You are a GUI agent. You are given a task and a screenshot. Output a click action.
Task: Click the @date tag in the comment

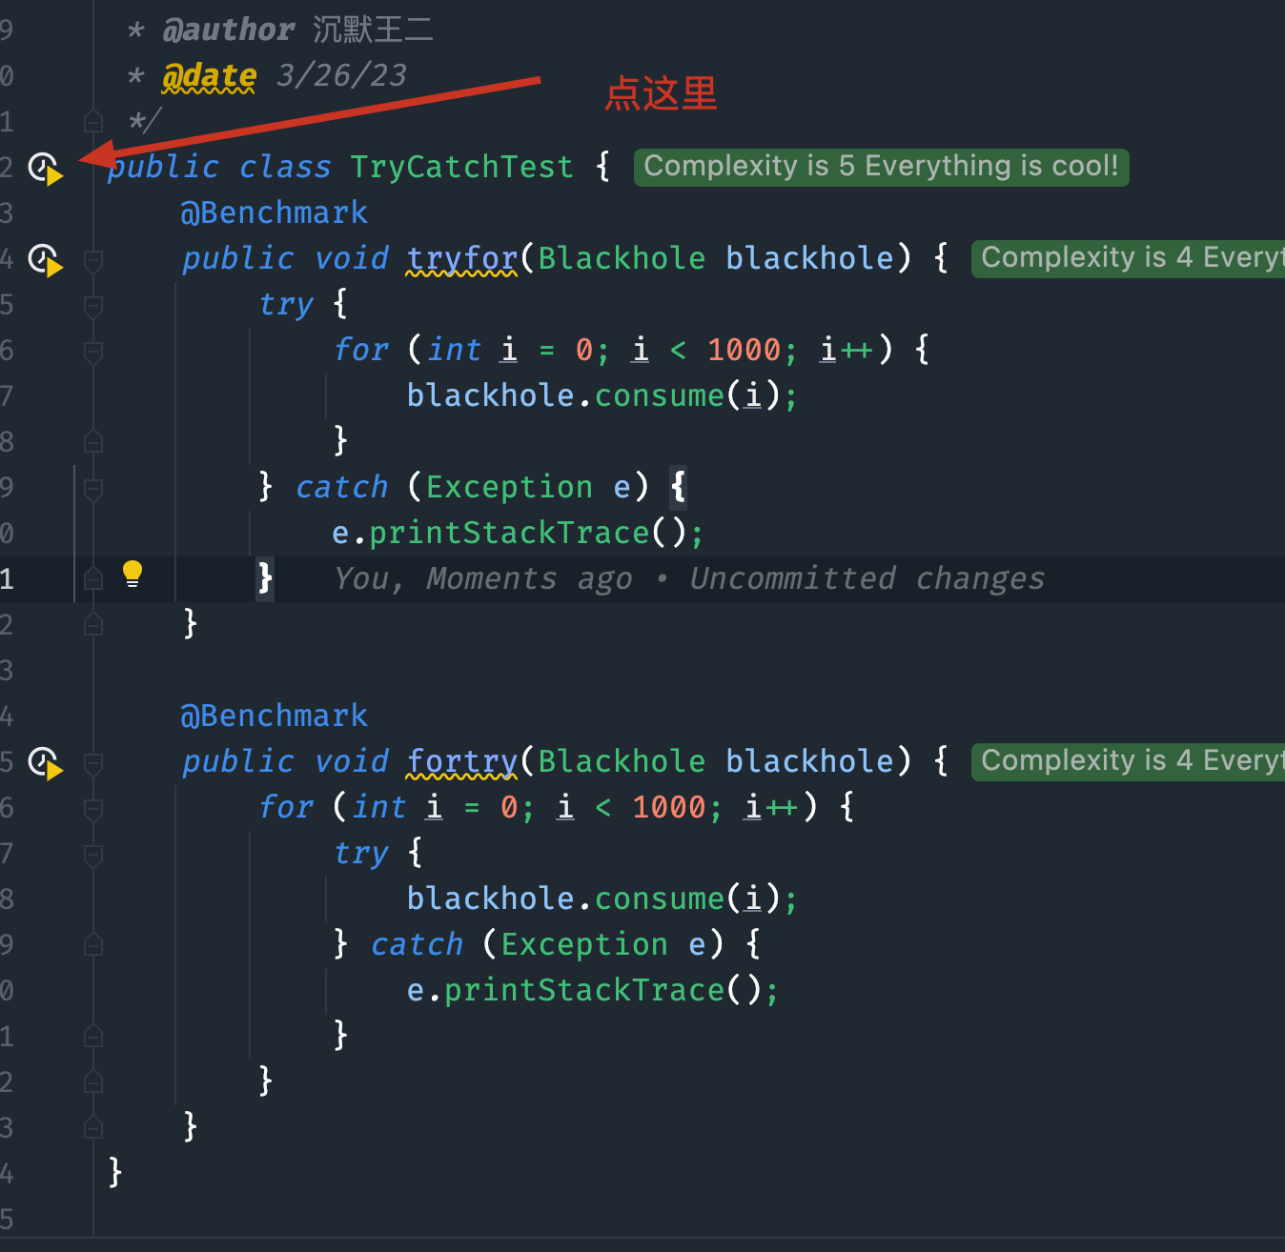point(210,75)
